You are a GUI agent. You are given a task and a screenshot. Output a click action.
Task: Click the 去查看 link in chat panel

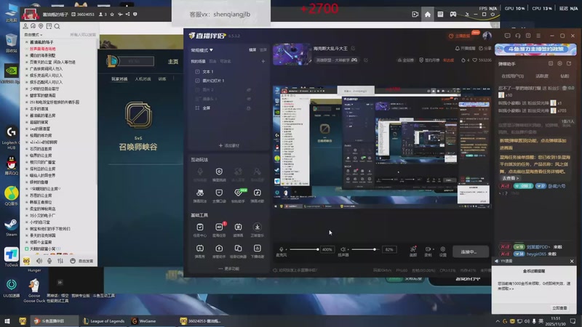tap(510, 178)
